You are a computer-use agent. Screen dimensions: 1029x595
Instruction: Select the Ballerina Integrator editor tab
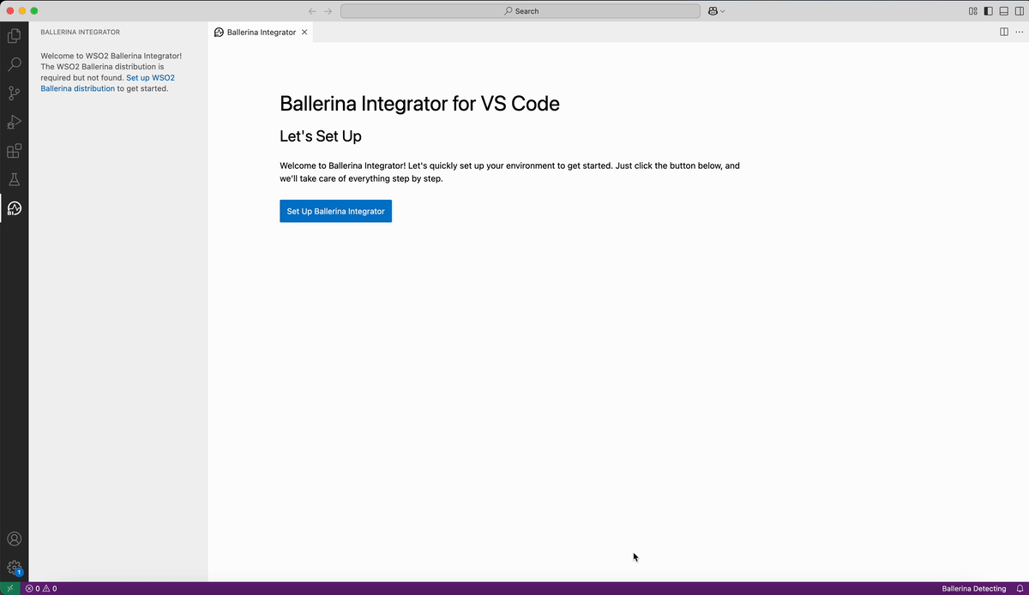pos(261,32)
